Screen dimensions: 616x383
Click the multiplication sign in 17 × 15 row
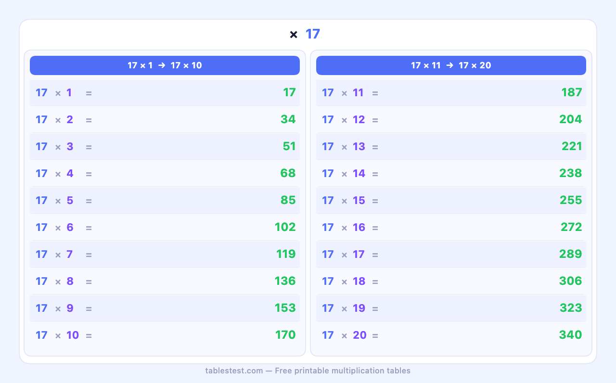[x=344, y=201]
